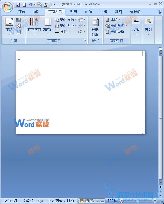Open theme fonts dropdown
The width and height of the screenshot is (164, 204).
point(19,26)
